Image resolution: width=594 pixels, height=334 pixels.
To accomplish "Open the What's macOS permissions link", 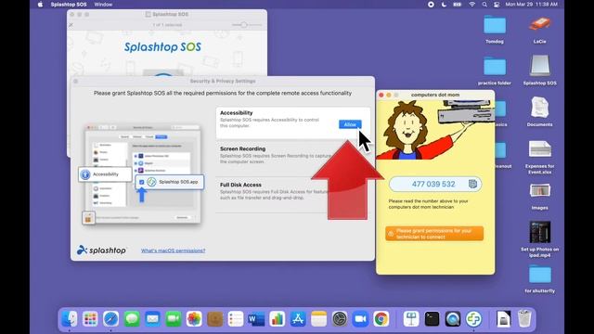I will click(x=174, y=250).
